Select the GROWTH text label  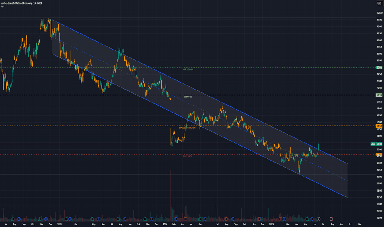click(x=188, y=97)
